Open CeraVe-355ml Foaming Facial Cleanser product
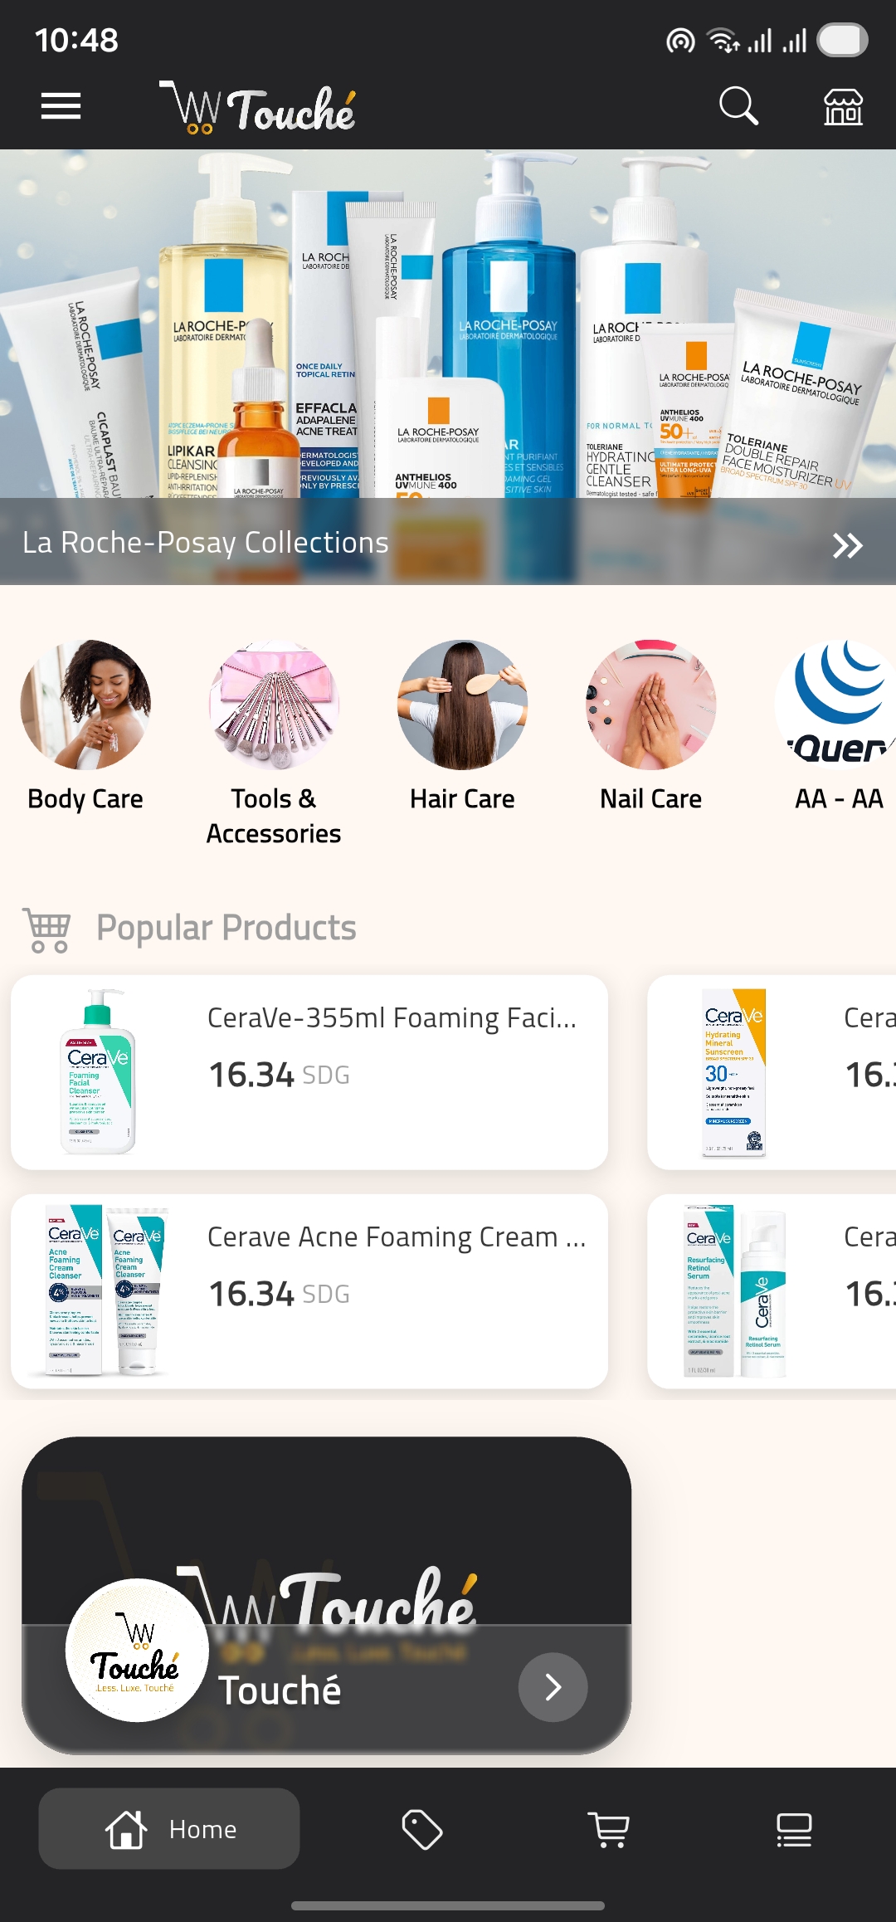This screenshot has width=896, height=1922. coord(309,1072)
